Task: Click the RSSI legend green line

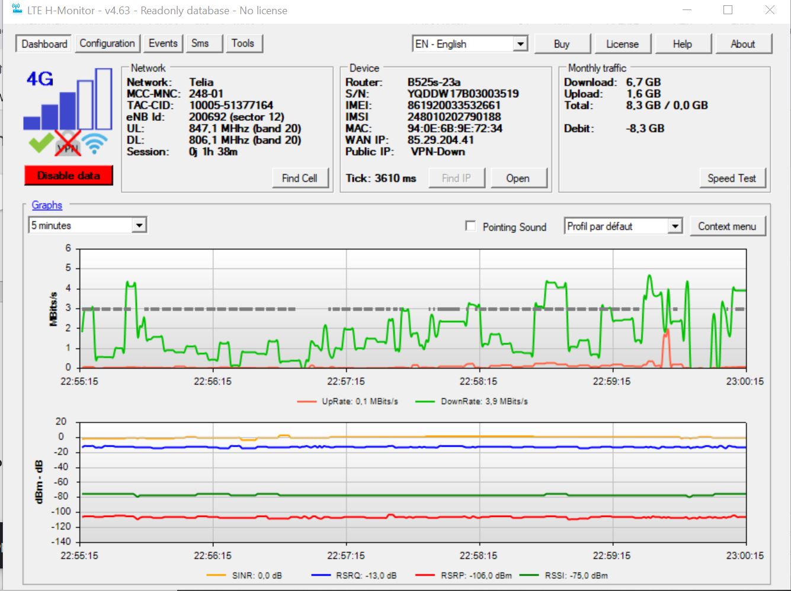Action: point(530,575)
